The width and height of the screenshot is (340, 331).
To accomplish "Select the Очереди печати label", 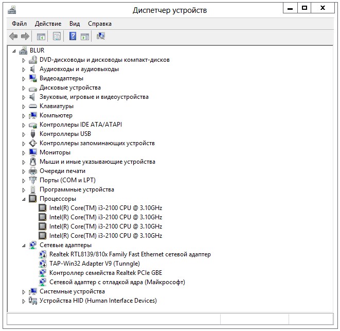I will tap(62, 171).
